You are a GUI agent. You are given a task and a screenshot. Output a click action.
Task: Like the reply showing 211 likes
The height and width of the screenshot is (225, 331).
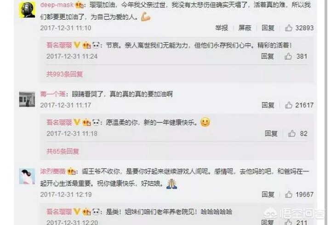(x=288, y=222)
